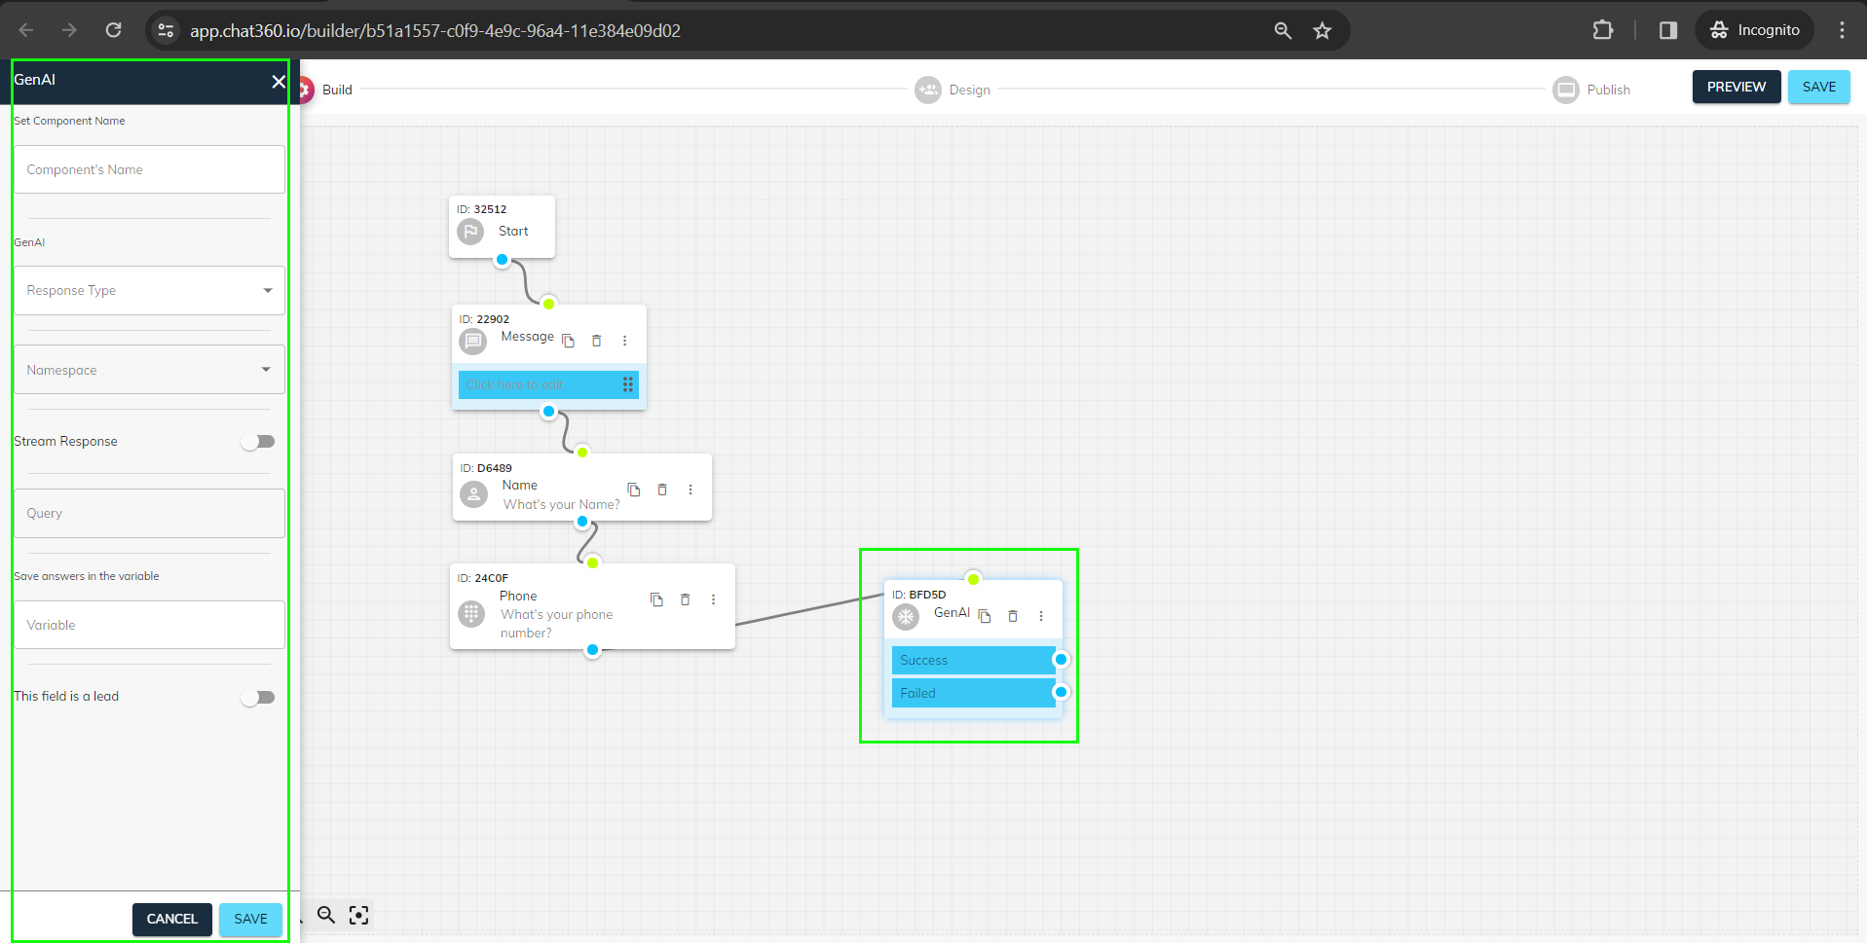
Task: Reload the browser page
Action: click(113, 30)
